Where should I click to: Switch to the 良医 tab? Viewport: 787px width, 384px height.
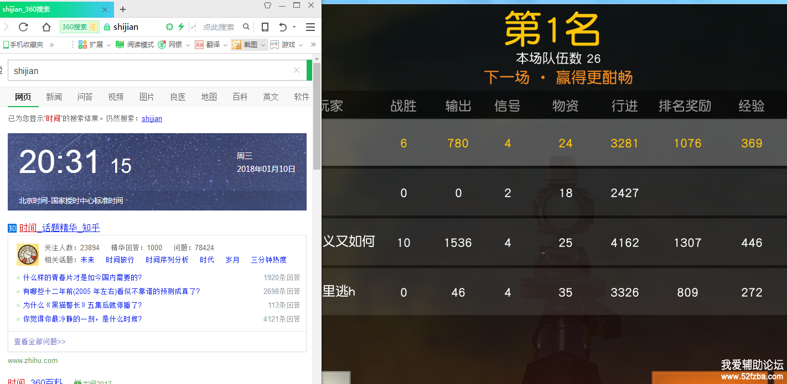(x=178, y=97)
